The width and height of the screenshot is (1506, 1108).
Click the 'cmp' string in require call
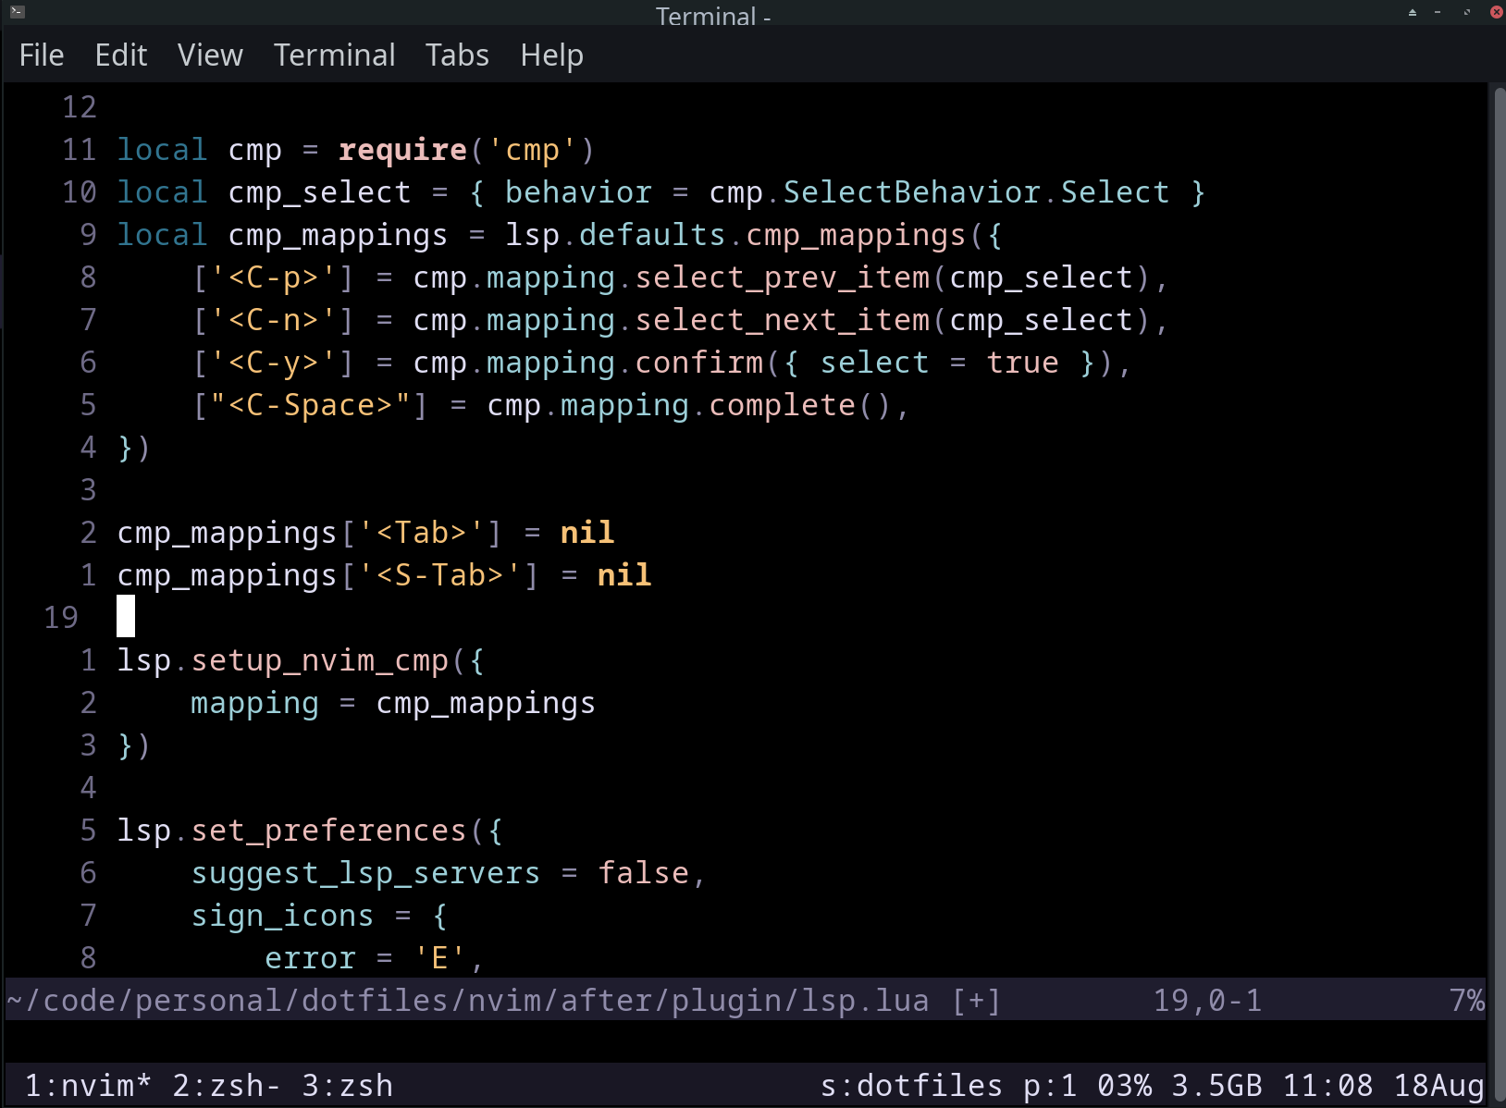pyautogui.click(x=532, y=150)
